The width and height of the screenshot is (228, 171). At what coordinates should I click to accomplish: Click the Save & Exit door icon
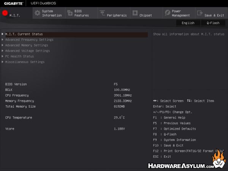(200, 13)
